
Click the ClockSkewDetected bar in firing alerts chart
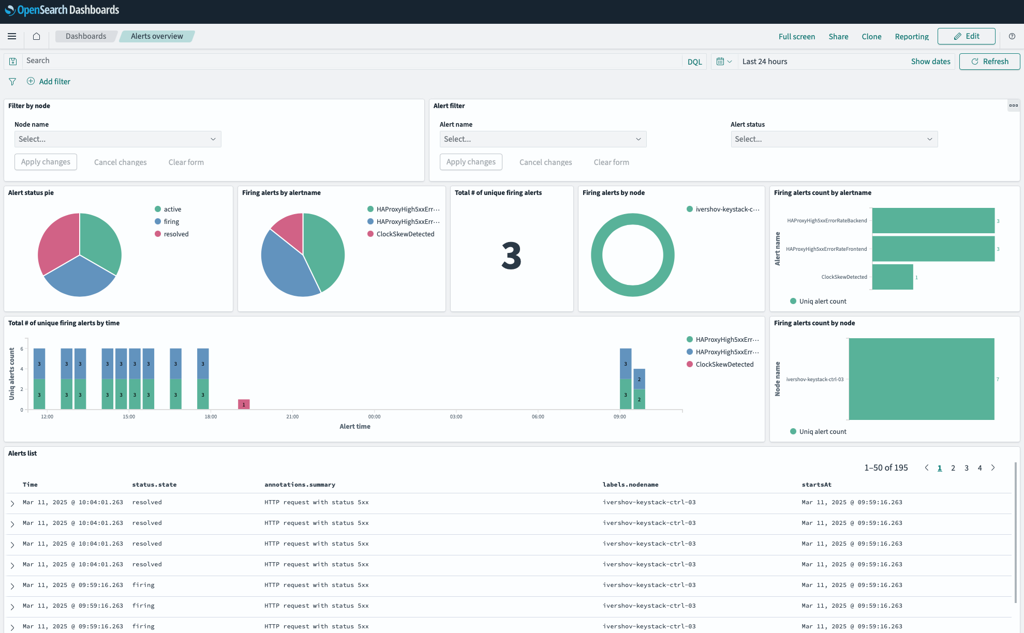893,277
